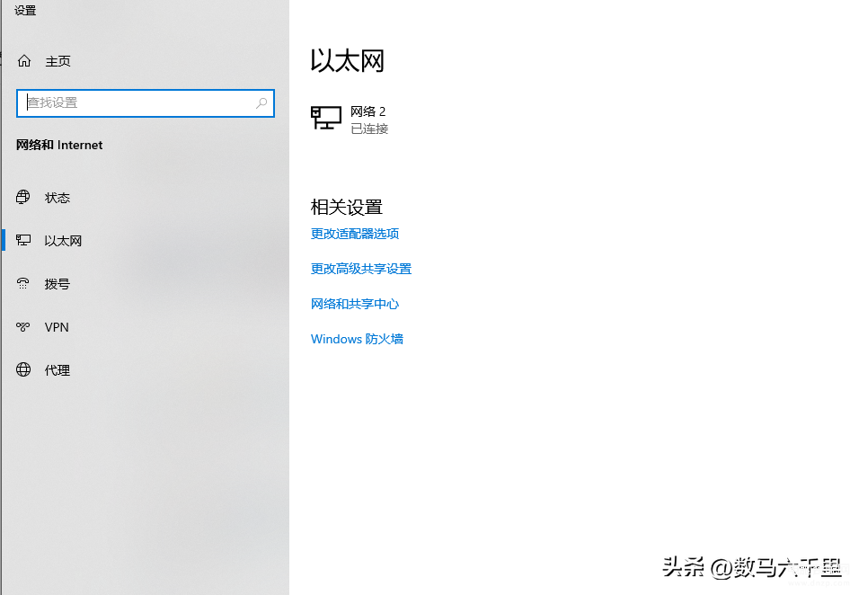This screenshot has height=595, width=859.
Task: Open 更改高级共享设置 link
Action: (x=361, y=269)
